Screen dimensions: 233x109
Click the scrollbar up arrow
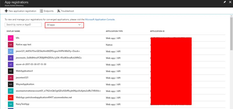coord(231,16)
